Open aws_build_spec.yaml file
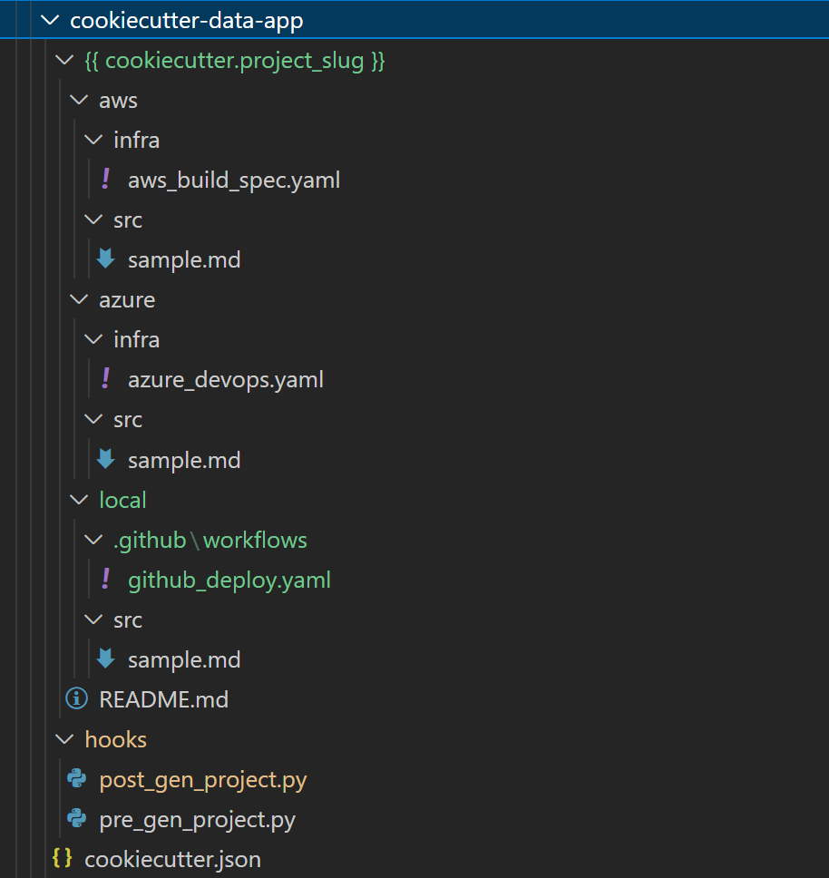This screenshot has width=829, height=878. pyautogui.click(x=234, y=180)
